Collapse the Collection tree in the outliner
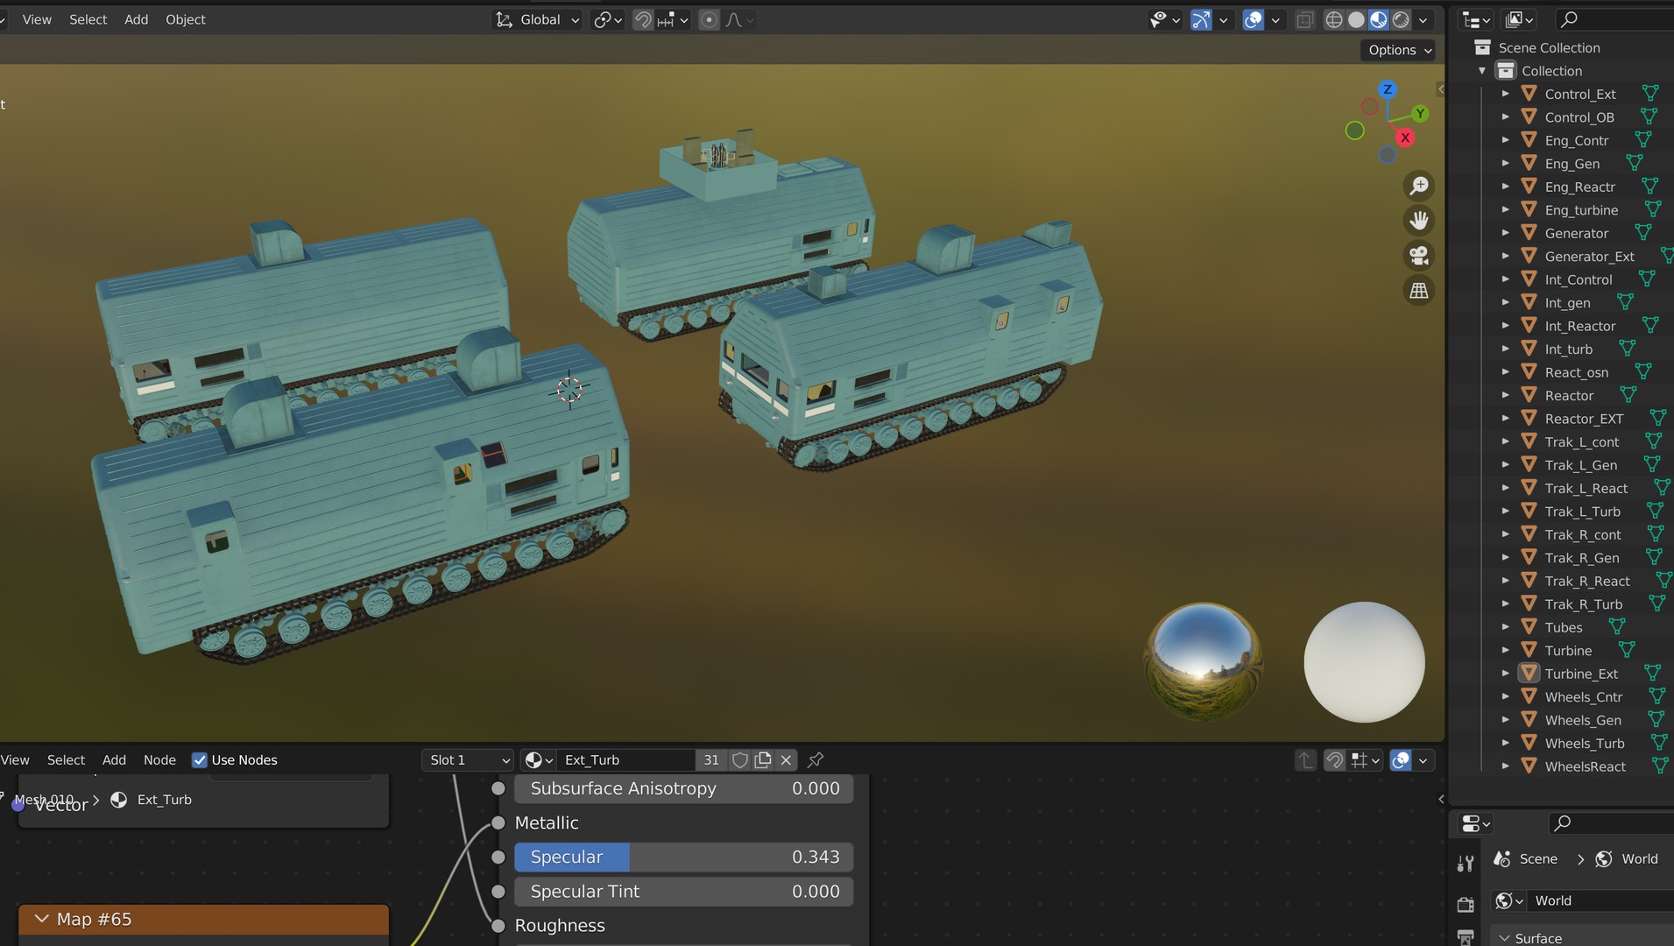 (x=1482, y=71)
